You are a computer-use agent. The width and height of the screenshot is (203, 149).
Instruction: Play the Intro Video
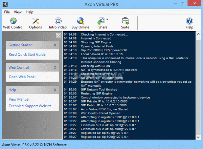click(x=58, y=23)
